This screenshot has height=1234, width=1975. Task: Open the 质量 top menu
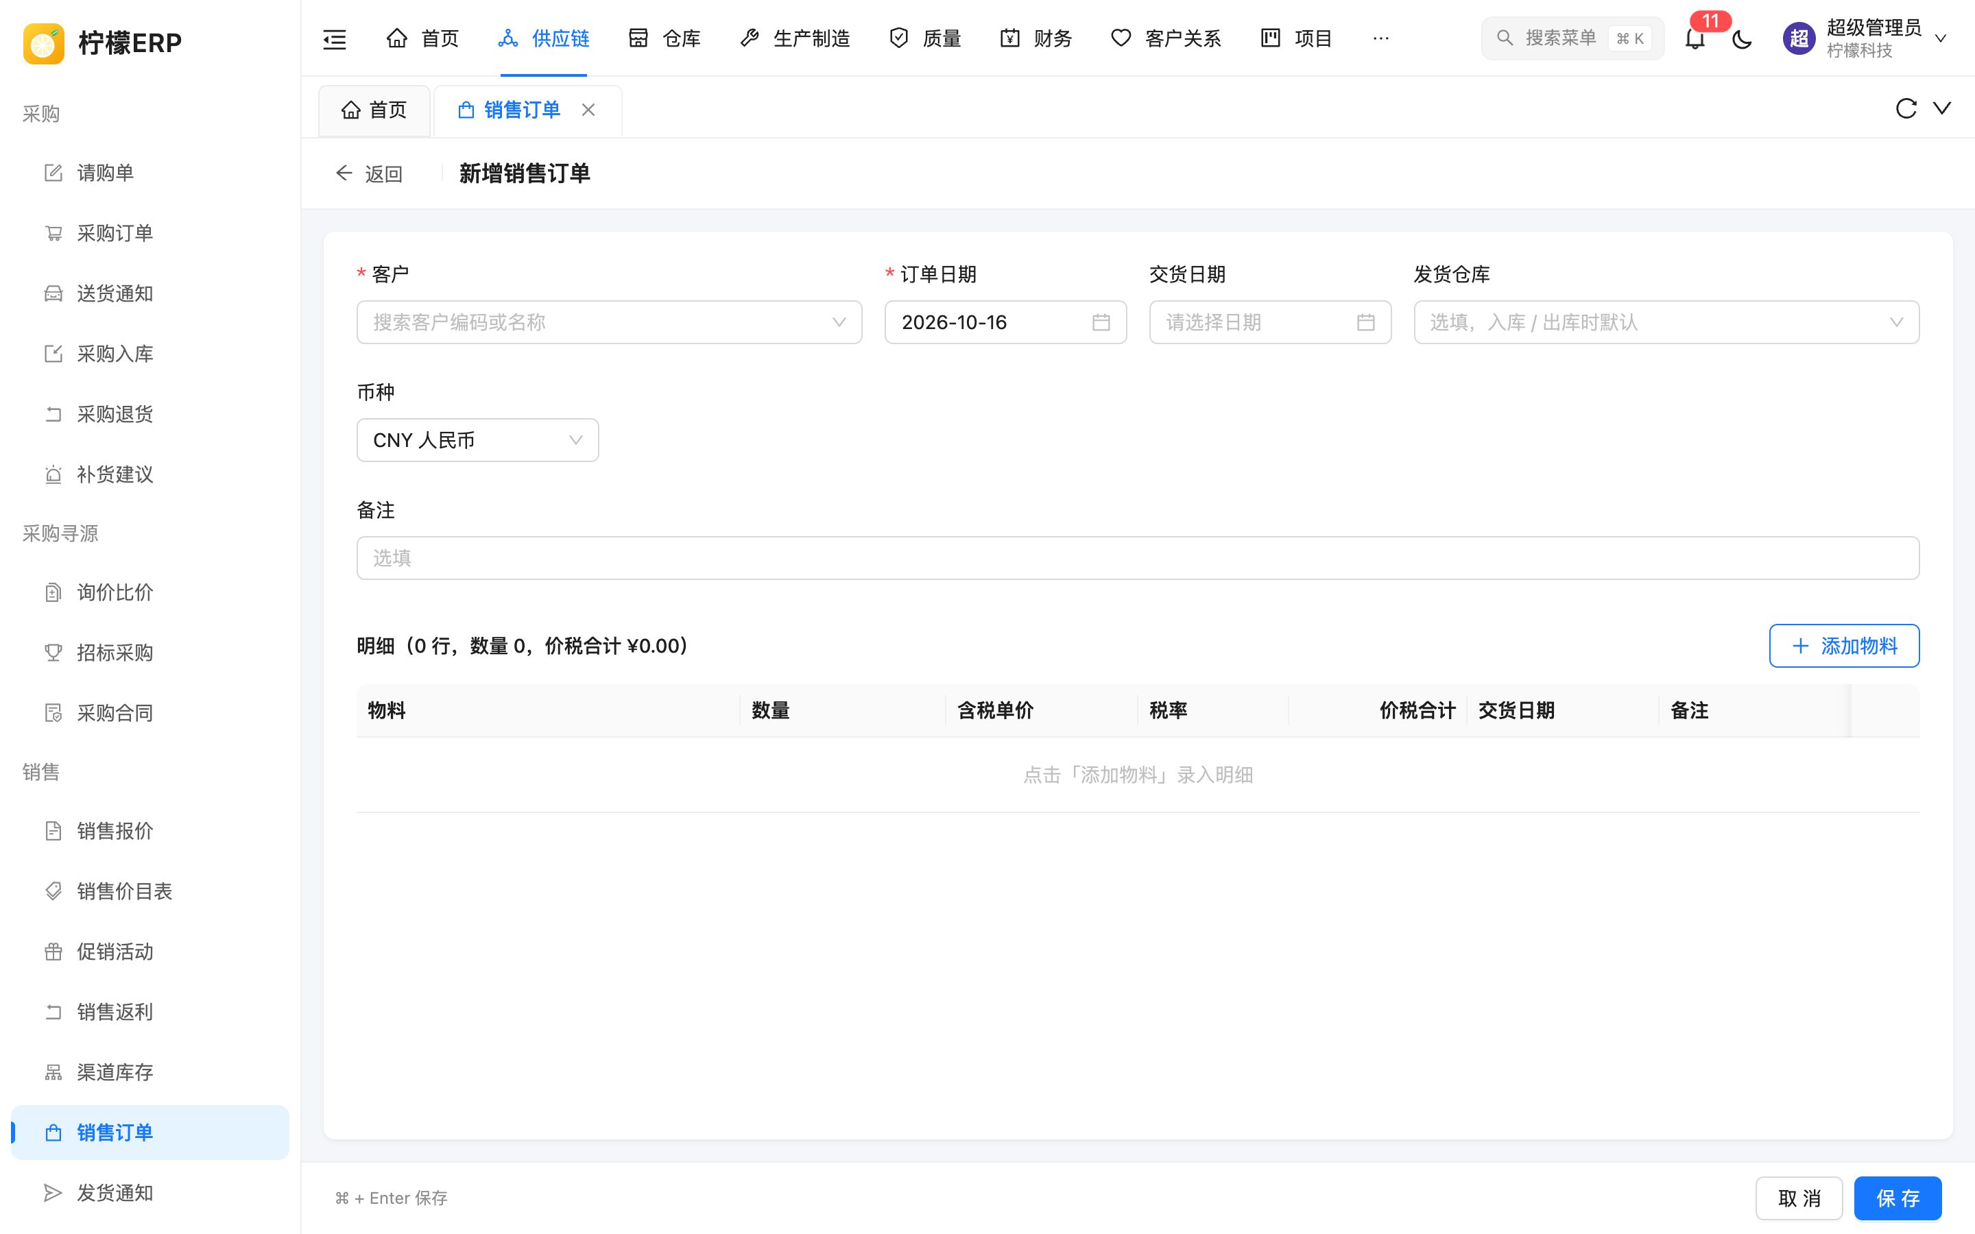pos(926,38)
